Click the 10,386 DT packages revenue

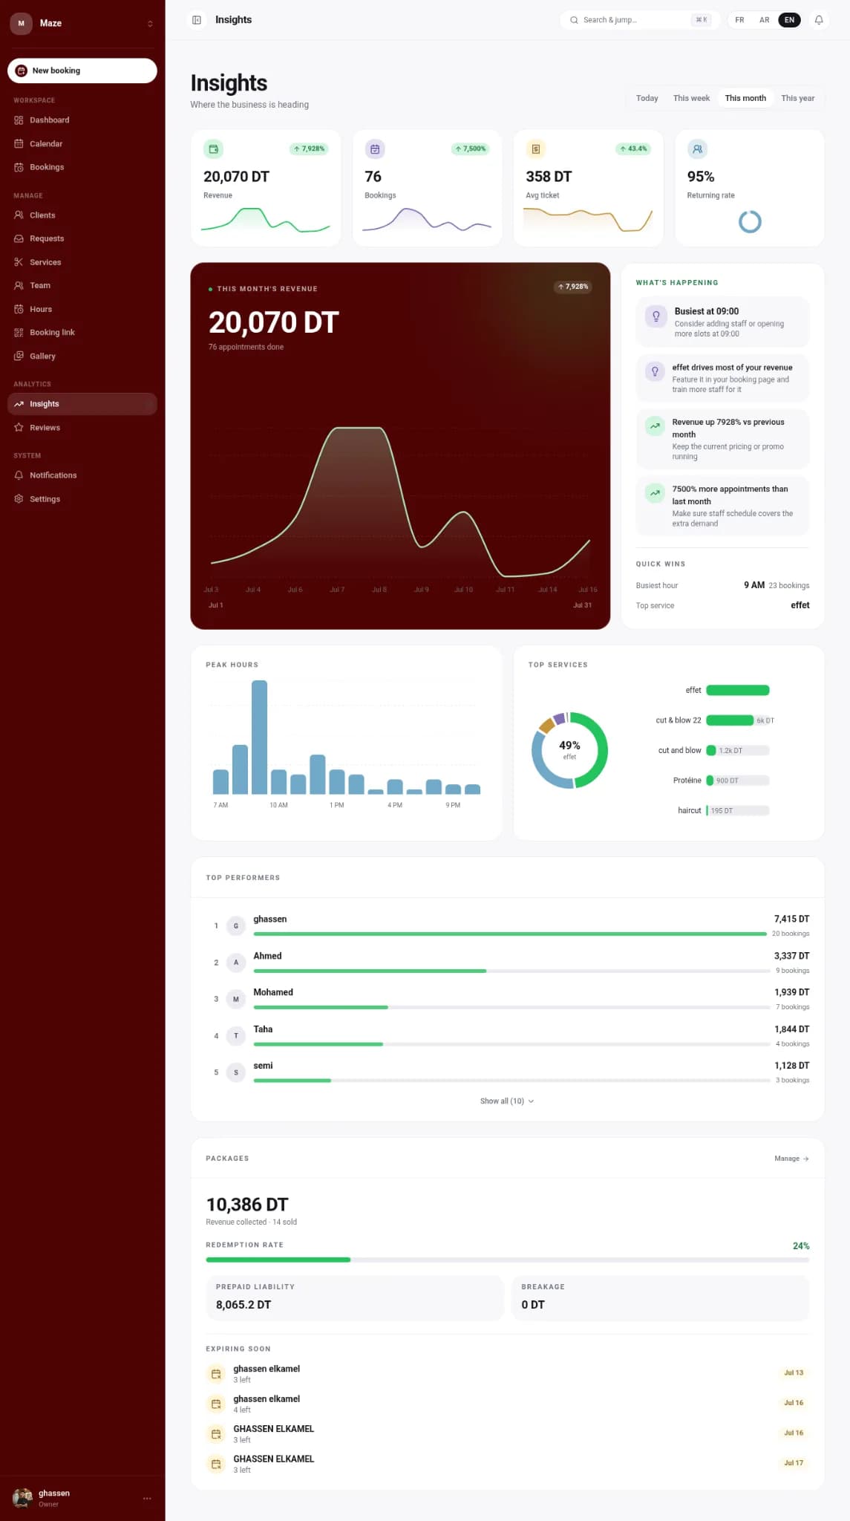click(247, 1205)
